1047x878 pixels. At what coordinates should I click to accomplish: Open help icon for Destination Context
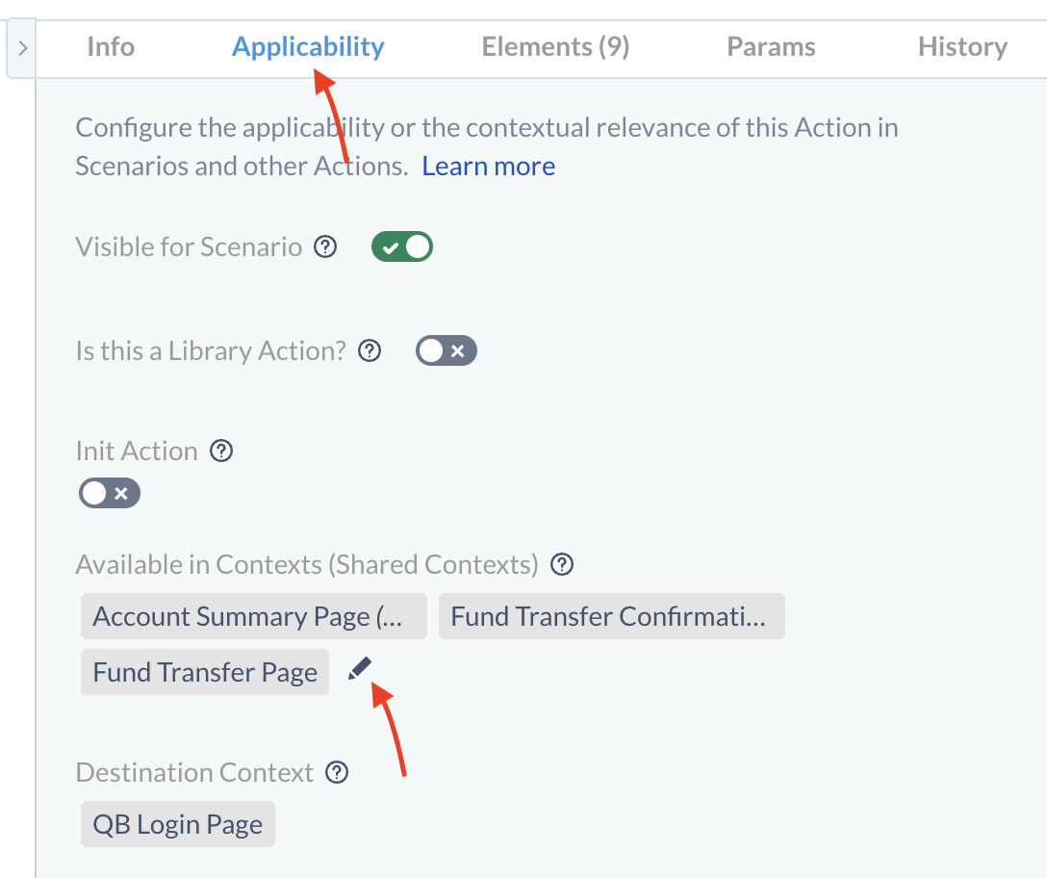[x=337, y=772]
